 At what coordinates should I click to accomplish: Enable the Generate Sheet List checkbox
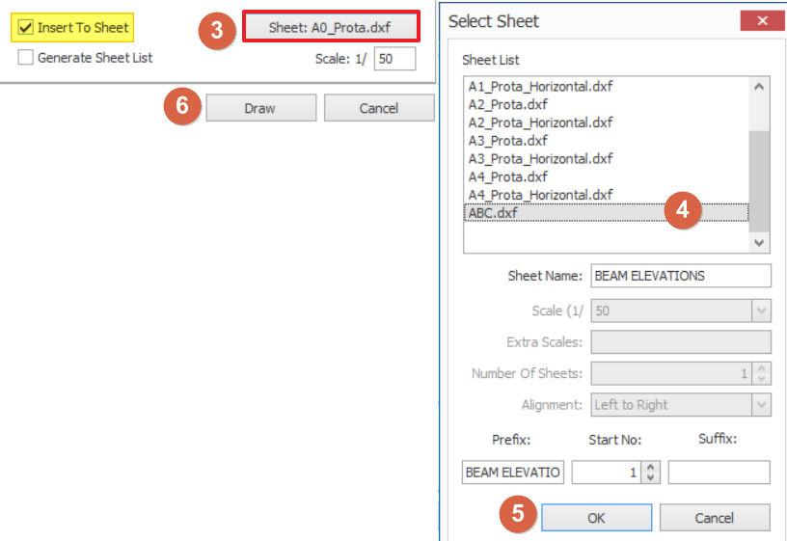point(26,58)
